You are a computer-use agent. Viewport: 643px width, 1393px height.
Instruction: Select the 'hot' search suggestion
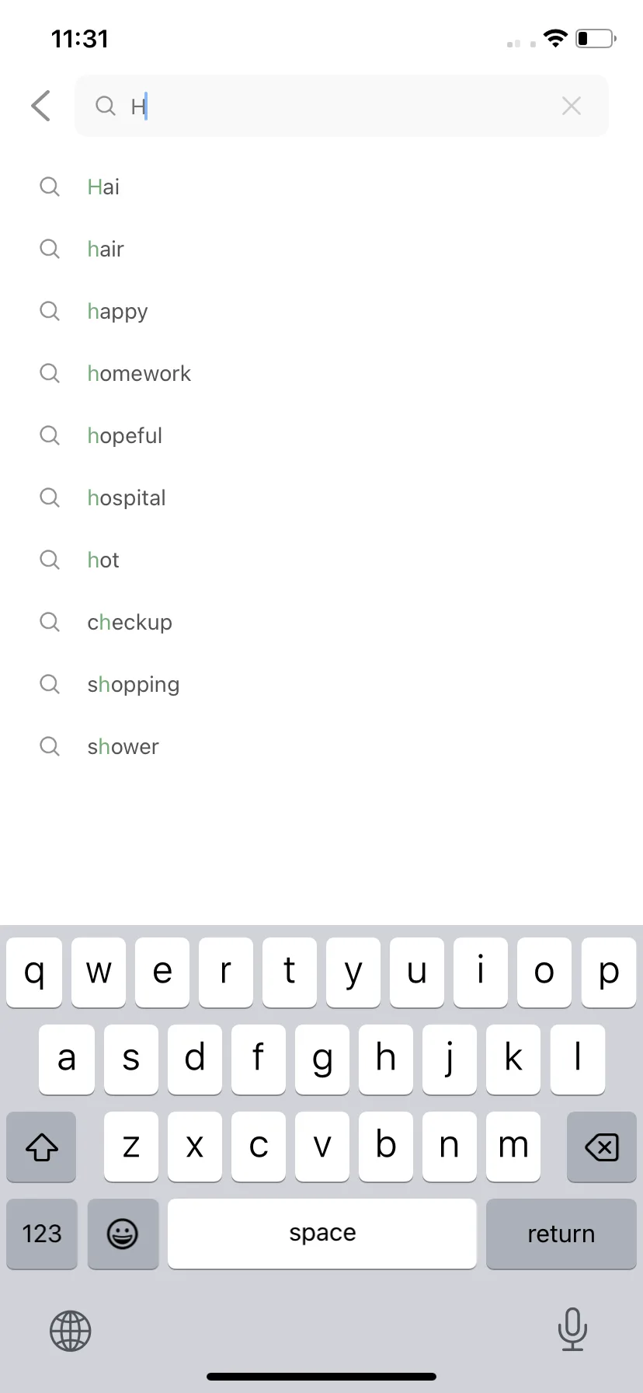point(321,560)
